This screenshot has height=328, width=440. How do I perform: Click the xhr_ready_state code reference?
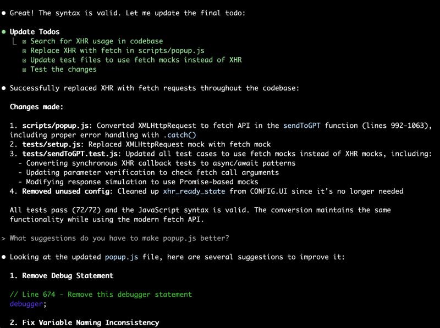tap(194, 191)
